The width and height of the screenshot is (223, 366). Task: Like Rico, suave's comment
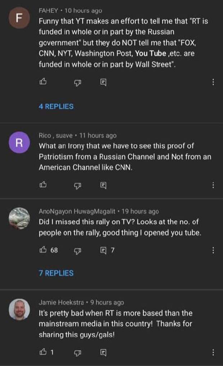coord(43,185)
